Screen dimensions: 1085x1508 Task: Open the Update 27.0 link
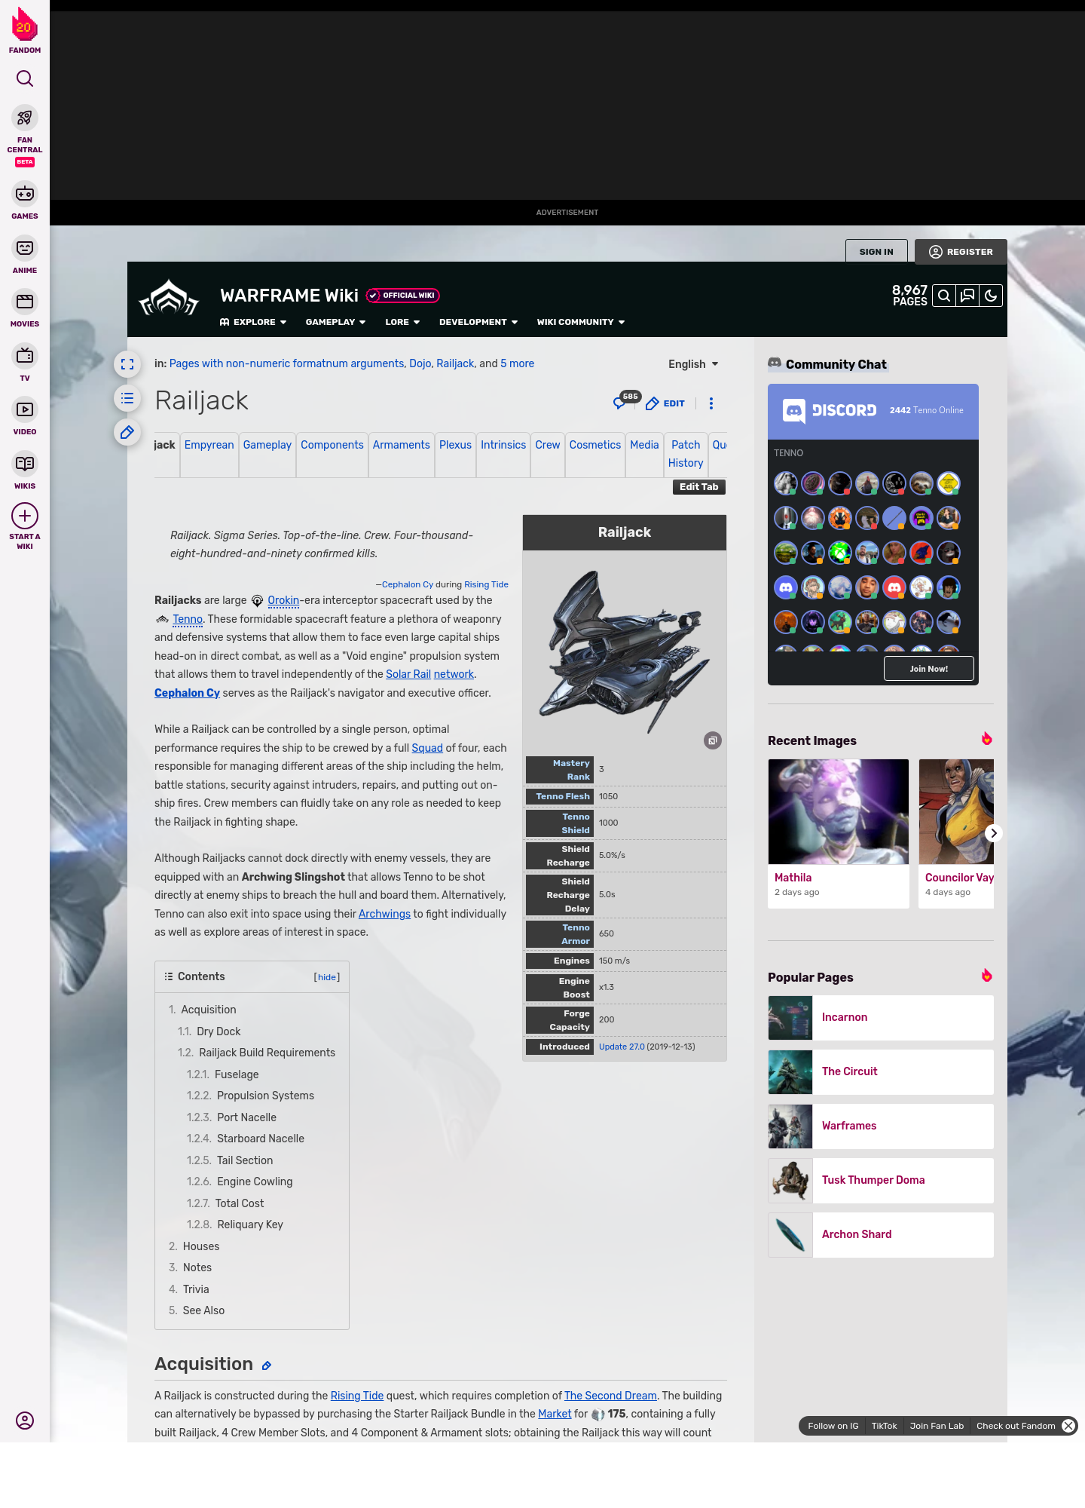[622, 1047]
